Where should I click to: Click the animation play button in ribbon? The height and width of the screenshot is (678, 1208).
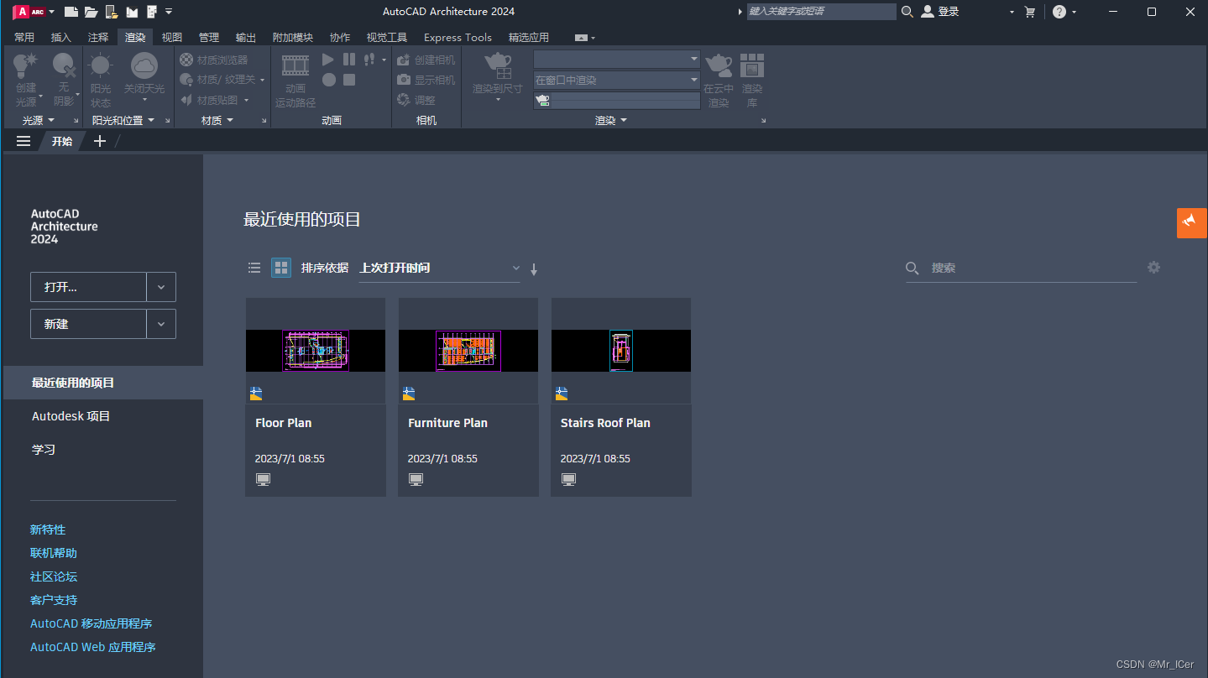(328, 60)
